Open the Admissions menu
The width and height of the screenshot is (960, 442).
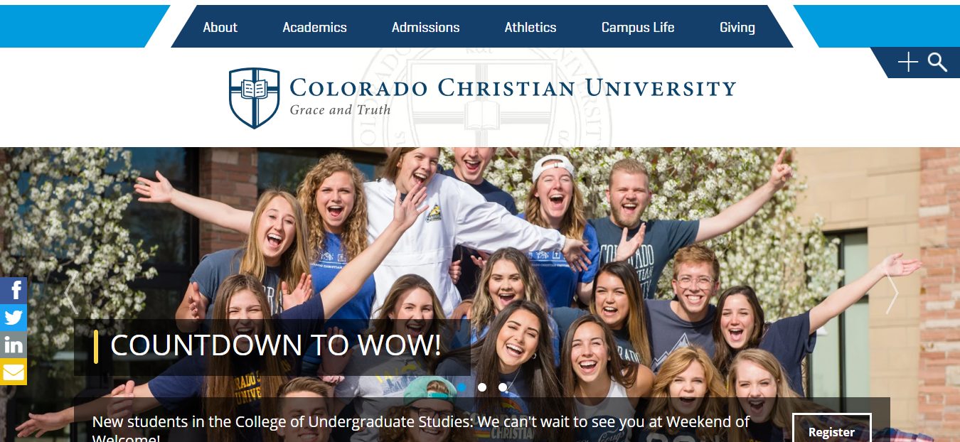(425, 28)
